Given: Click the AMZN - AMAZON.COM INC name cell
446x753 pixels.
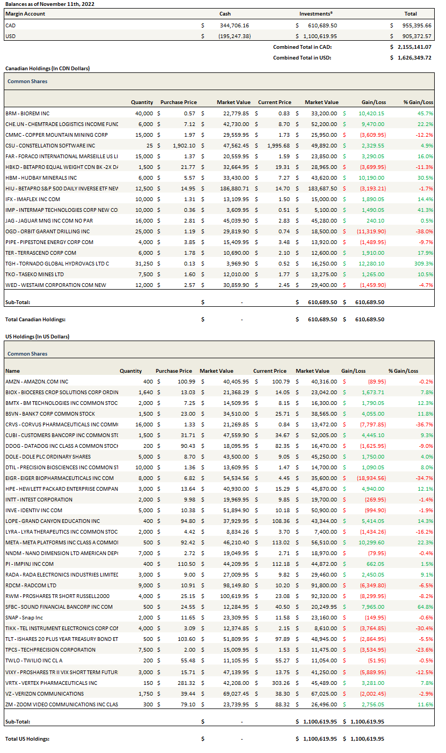Looking at the screenshot, I should (37, 381).
